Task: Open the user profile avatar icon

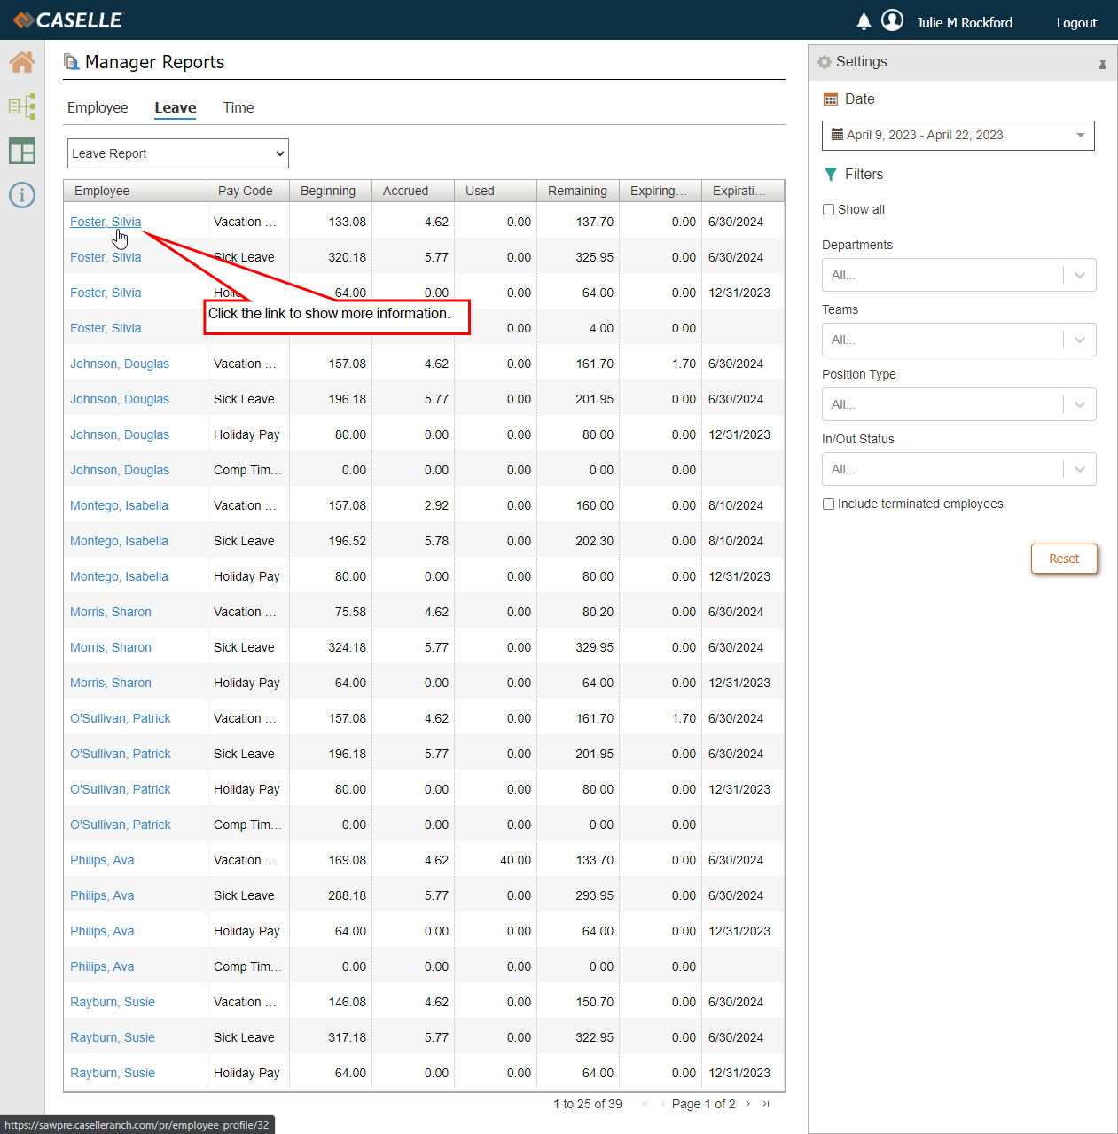Action: click(x=892, y=21)
